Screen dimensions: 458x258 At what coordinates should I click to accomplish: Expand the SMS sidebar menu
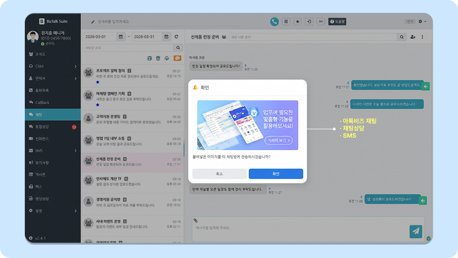coord(53,151)
